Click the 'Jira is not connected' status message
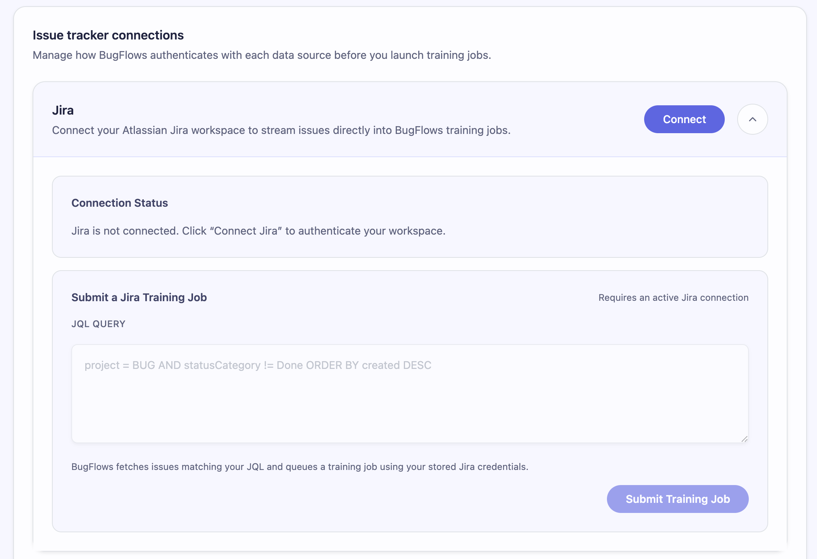 (x=258, y=231)
